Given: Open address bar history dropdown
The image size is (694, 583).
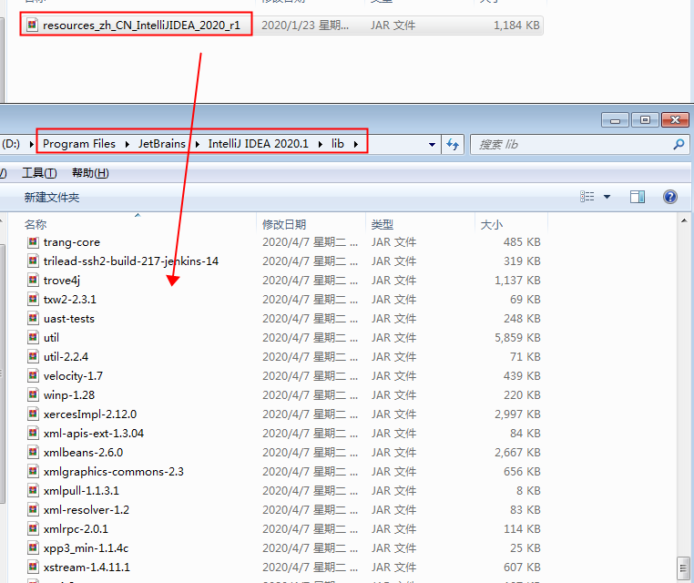Looking at the screenshot, I should pos(432,144).
